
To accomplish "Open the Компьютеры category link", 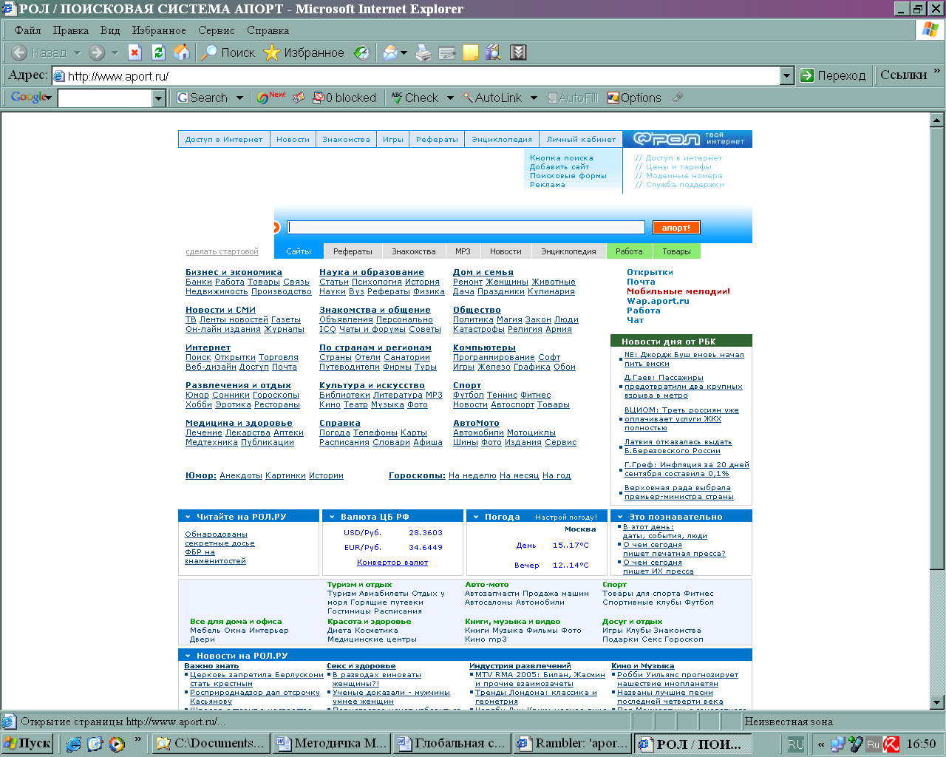I will (x=484, y=347).
